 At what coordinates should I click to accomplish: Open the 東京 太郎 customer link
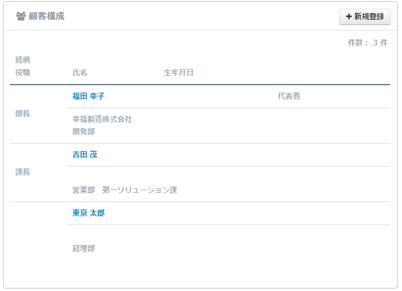click(x=88, y=213)
